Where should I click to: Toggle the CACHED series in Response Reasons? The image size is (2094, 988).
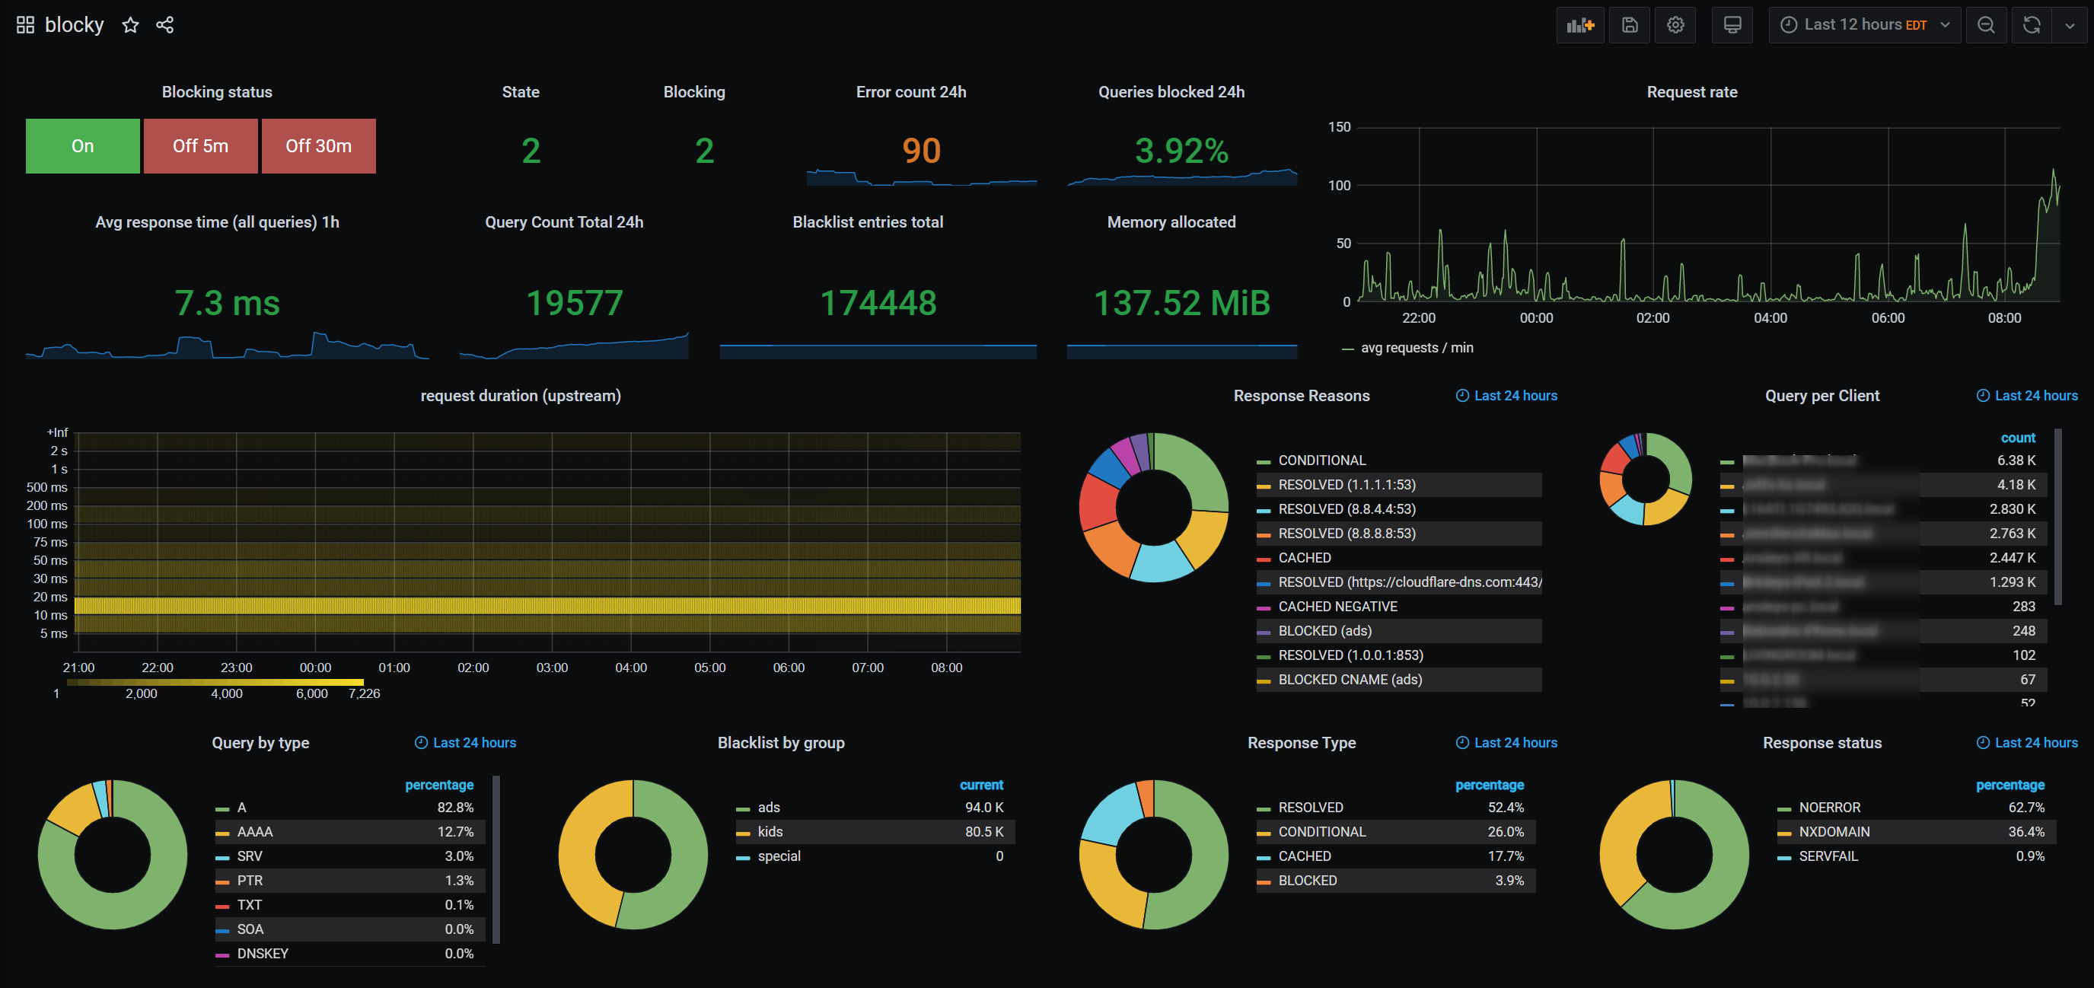tap(1304, 558)
